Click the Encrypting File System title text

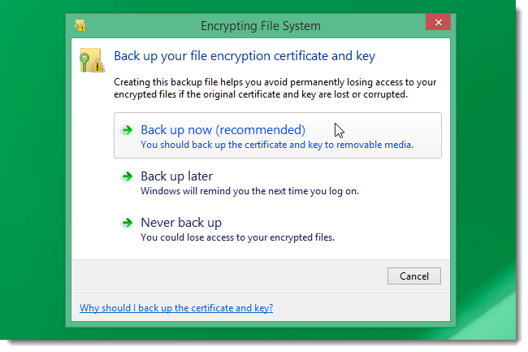[x=260, y=26]
